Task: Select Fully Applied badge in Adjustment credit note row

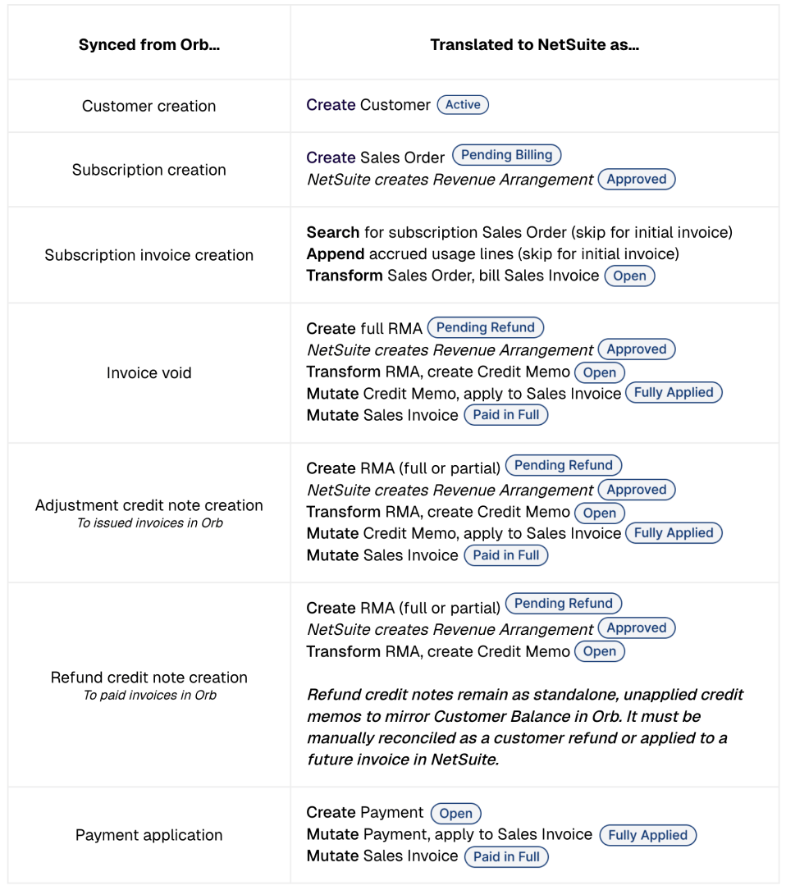Action: tap(673, 532)
